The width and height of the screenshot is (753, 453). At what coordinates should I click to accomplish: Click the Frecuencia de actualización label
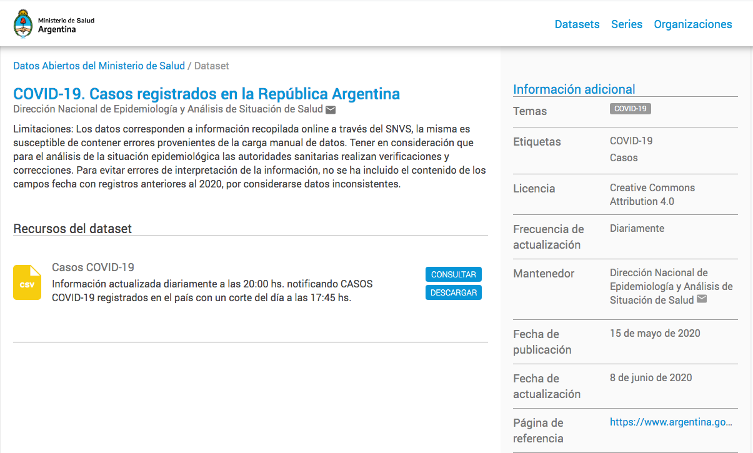click(x=549, y=237)
